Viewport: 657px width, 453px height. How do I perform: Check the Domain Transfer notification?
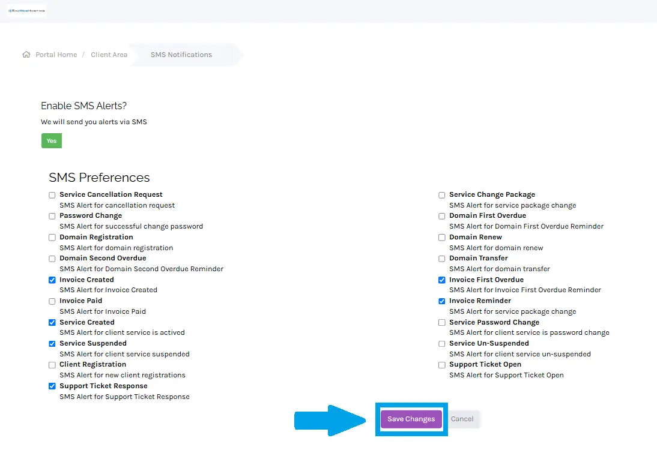(441, 258)
